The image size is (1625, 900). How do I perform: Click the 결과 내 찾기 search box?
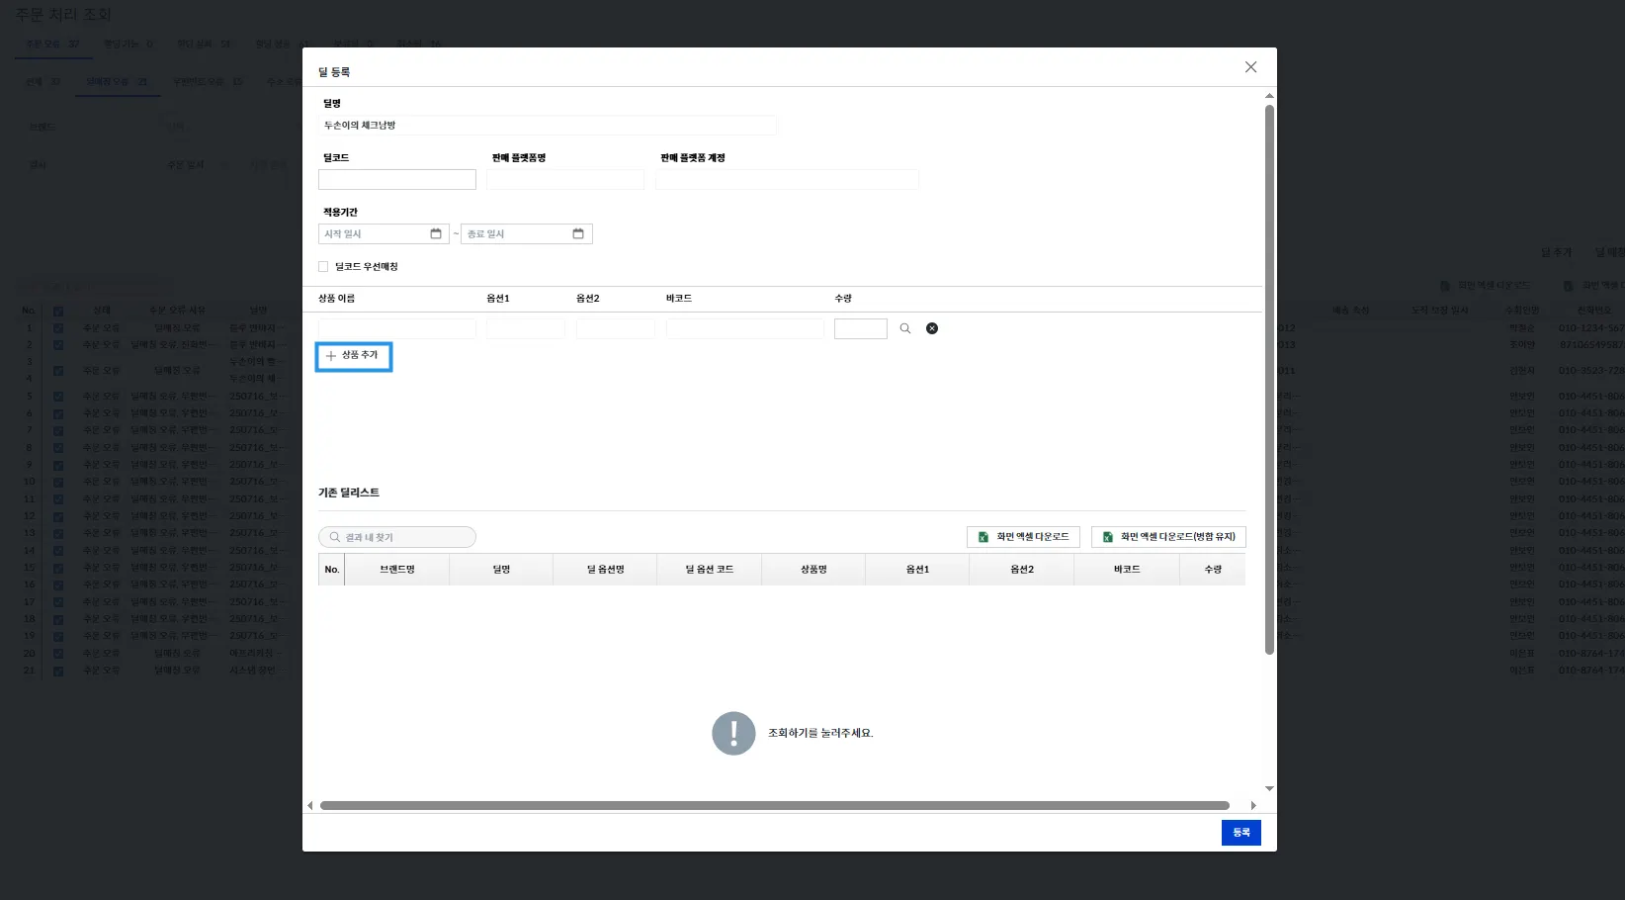click(x=397, y=537)
